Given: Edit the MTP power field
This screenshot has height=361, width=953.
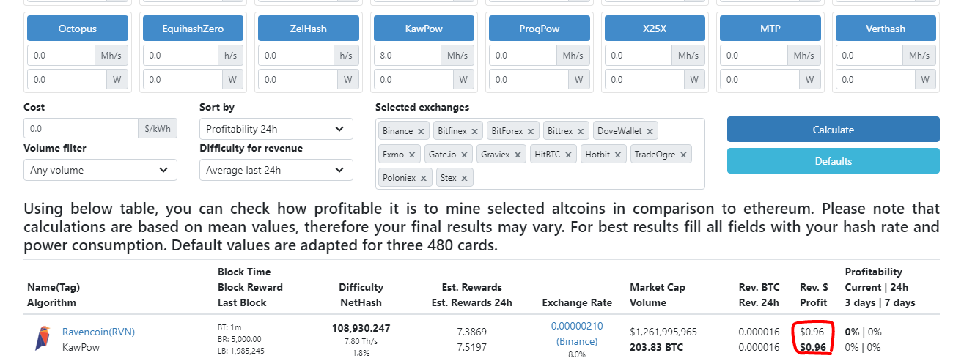Looking at the screenshot, I should tap(759, 79).
